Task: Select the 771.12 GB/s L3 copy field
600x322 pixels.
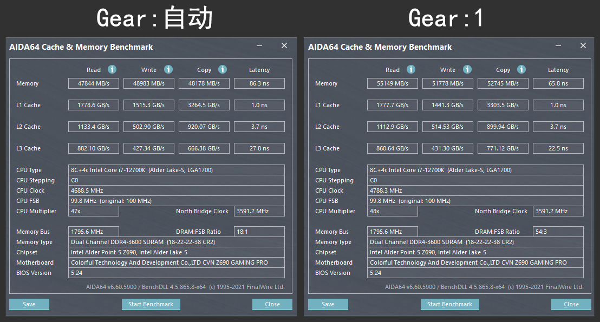Action: point(503,148)
